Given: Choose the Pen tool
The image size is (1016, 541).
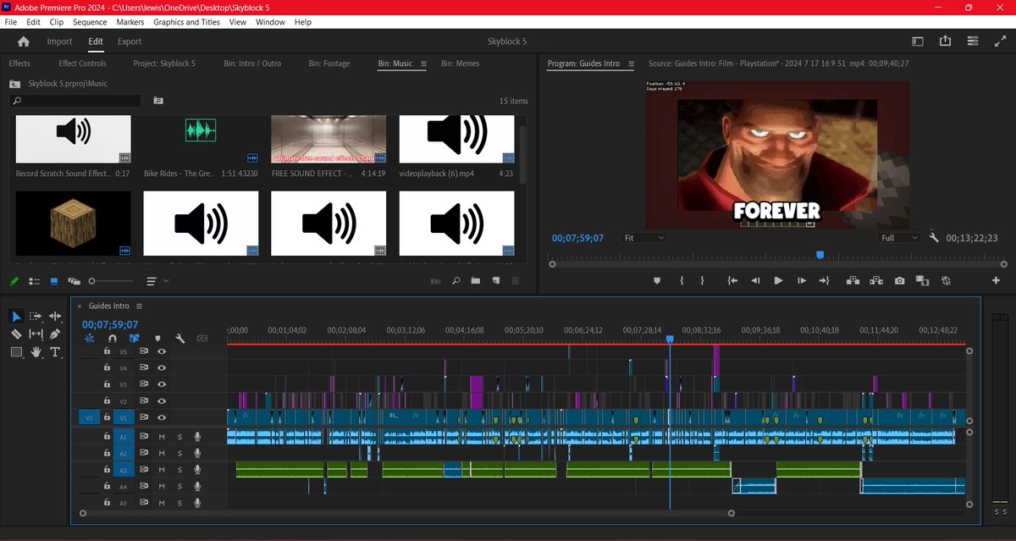Looking at the screenshot, I should [x=55, y=334].
